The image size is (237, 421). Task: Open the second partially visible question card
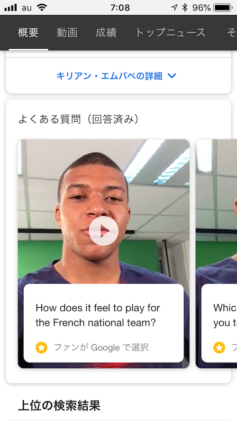[x=217, y=254]
